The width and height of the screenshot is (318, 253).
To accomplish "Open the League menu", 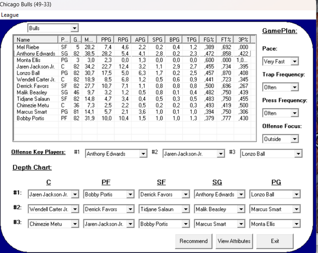I will point(9,15).
